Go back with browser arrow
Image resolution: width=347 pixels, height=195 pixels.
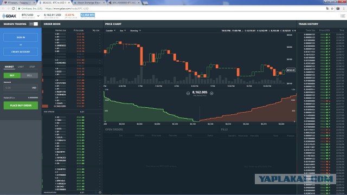coord(3,9)
